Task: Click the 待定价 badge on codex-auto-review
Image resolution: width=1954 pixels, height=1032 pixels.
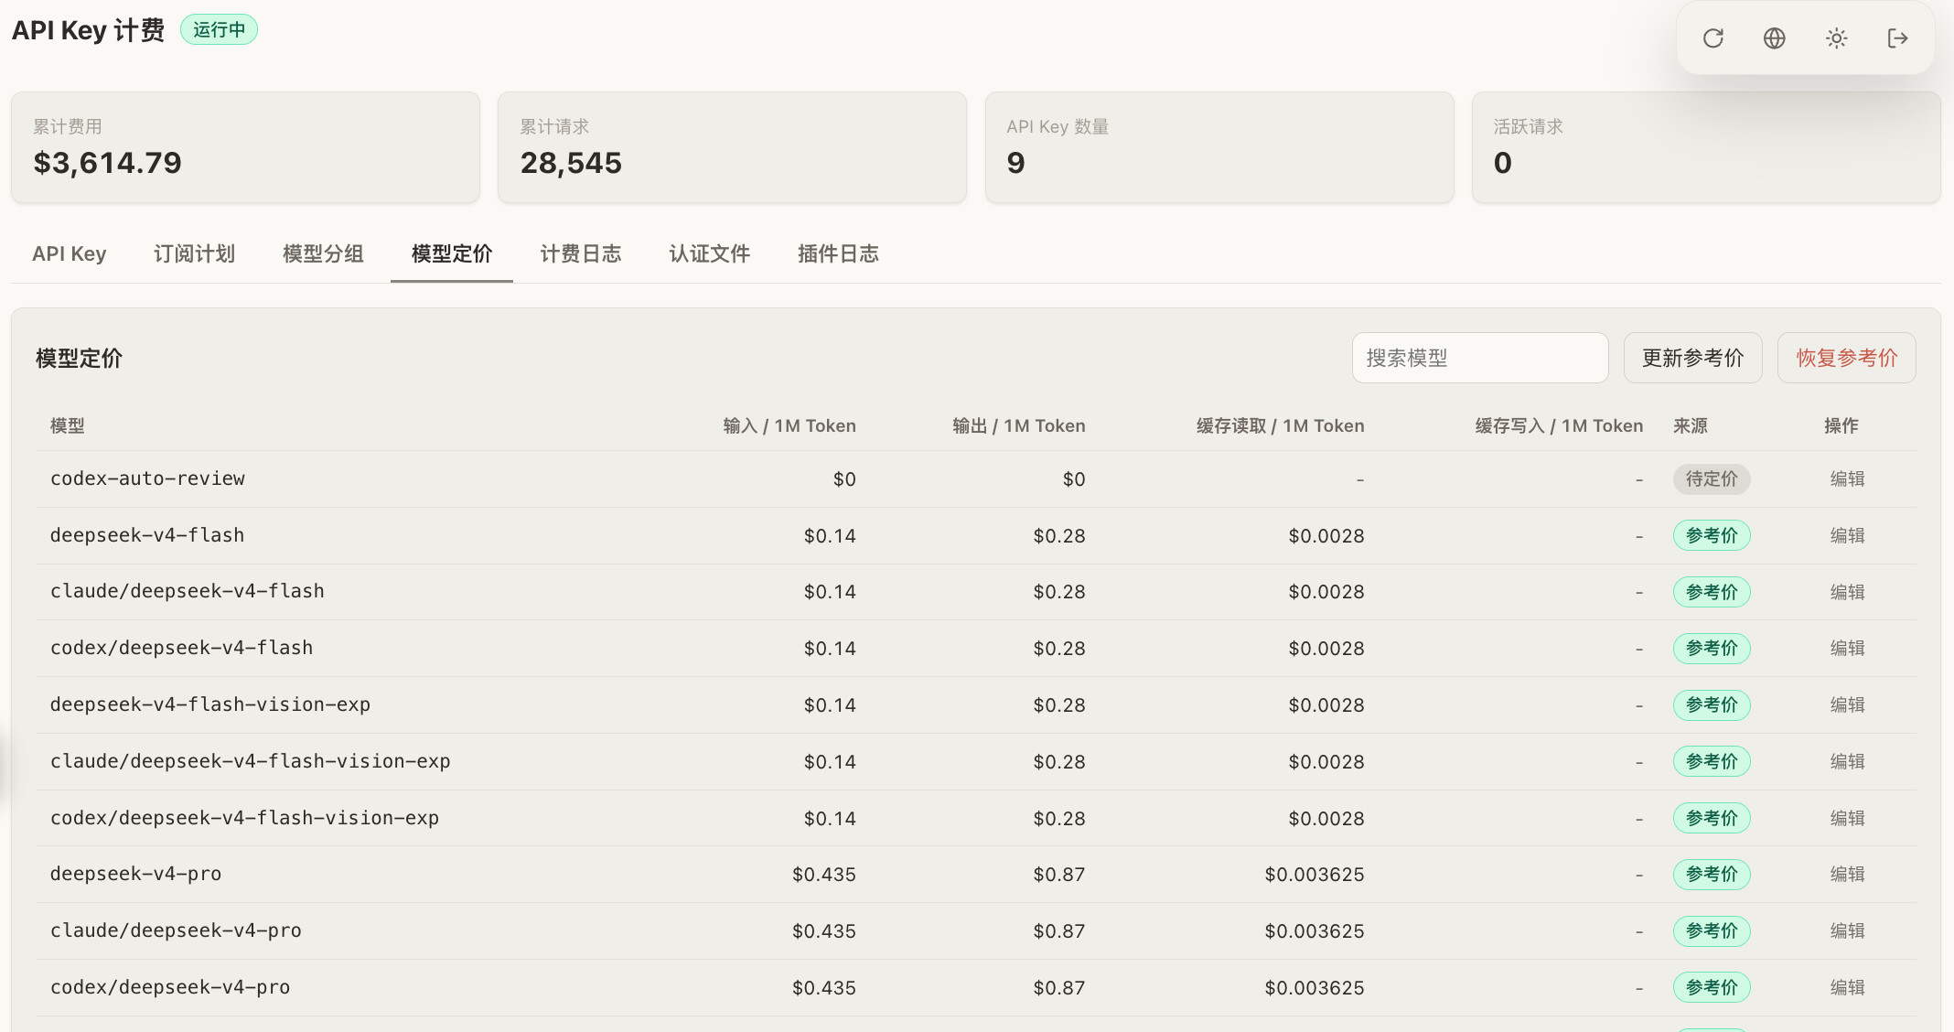Action: 1712,478
